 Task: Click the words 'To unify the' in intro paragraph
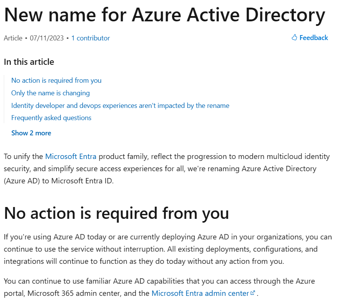coord(23,156)
